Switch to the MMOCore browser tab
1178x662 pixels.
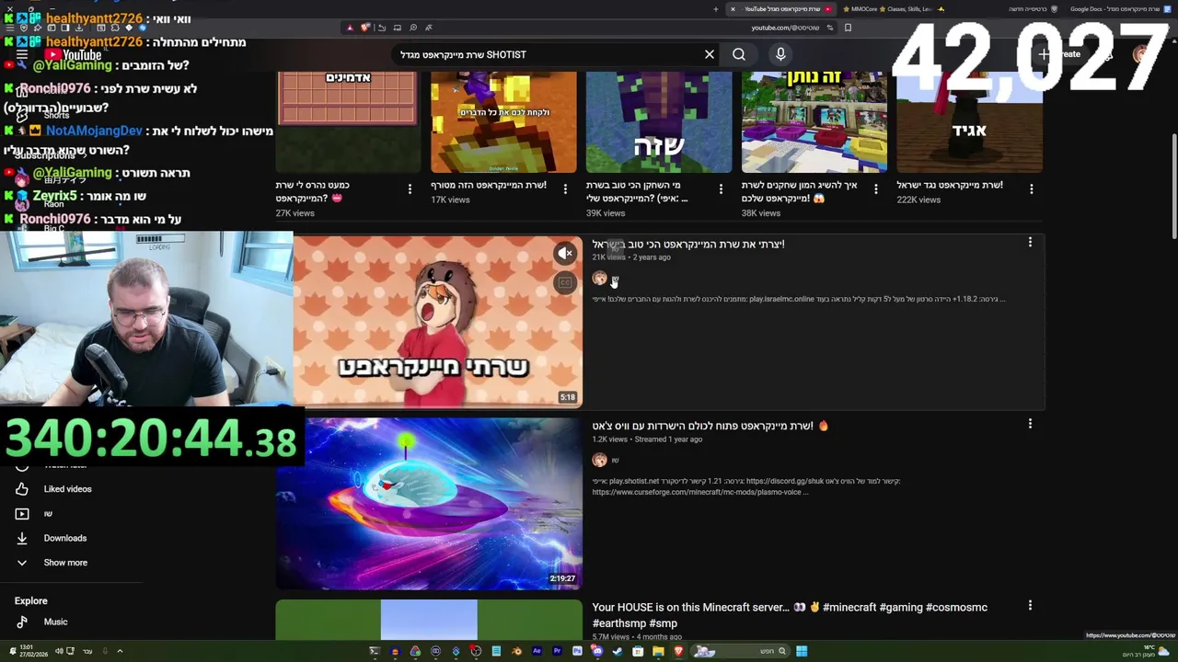(x=894, y=9)
